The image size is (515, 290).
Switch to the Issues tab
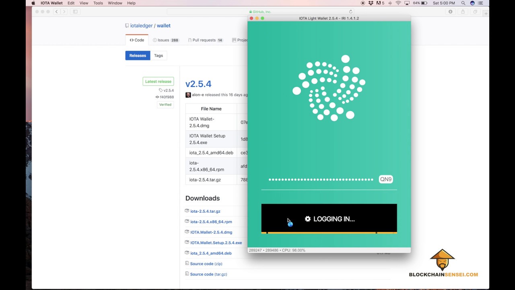pos(166,40)
